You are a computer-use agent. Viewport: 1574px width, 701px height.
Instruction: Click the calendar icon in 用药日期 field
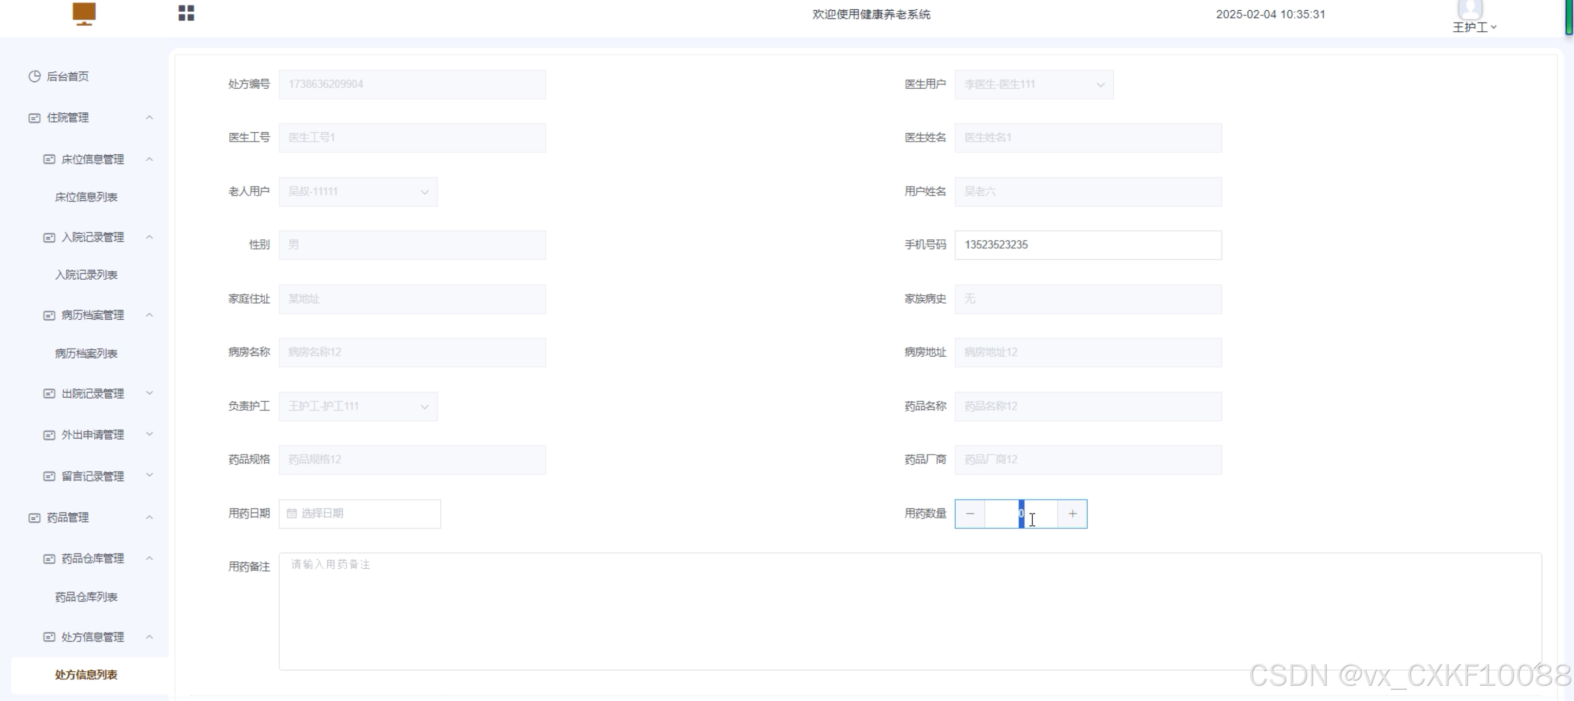292,513
